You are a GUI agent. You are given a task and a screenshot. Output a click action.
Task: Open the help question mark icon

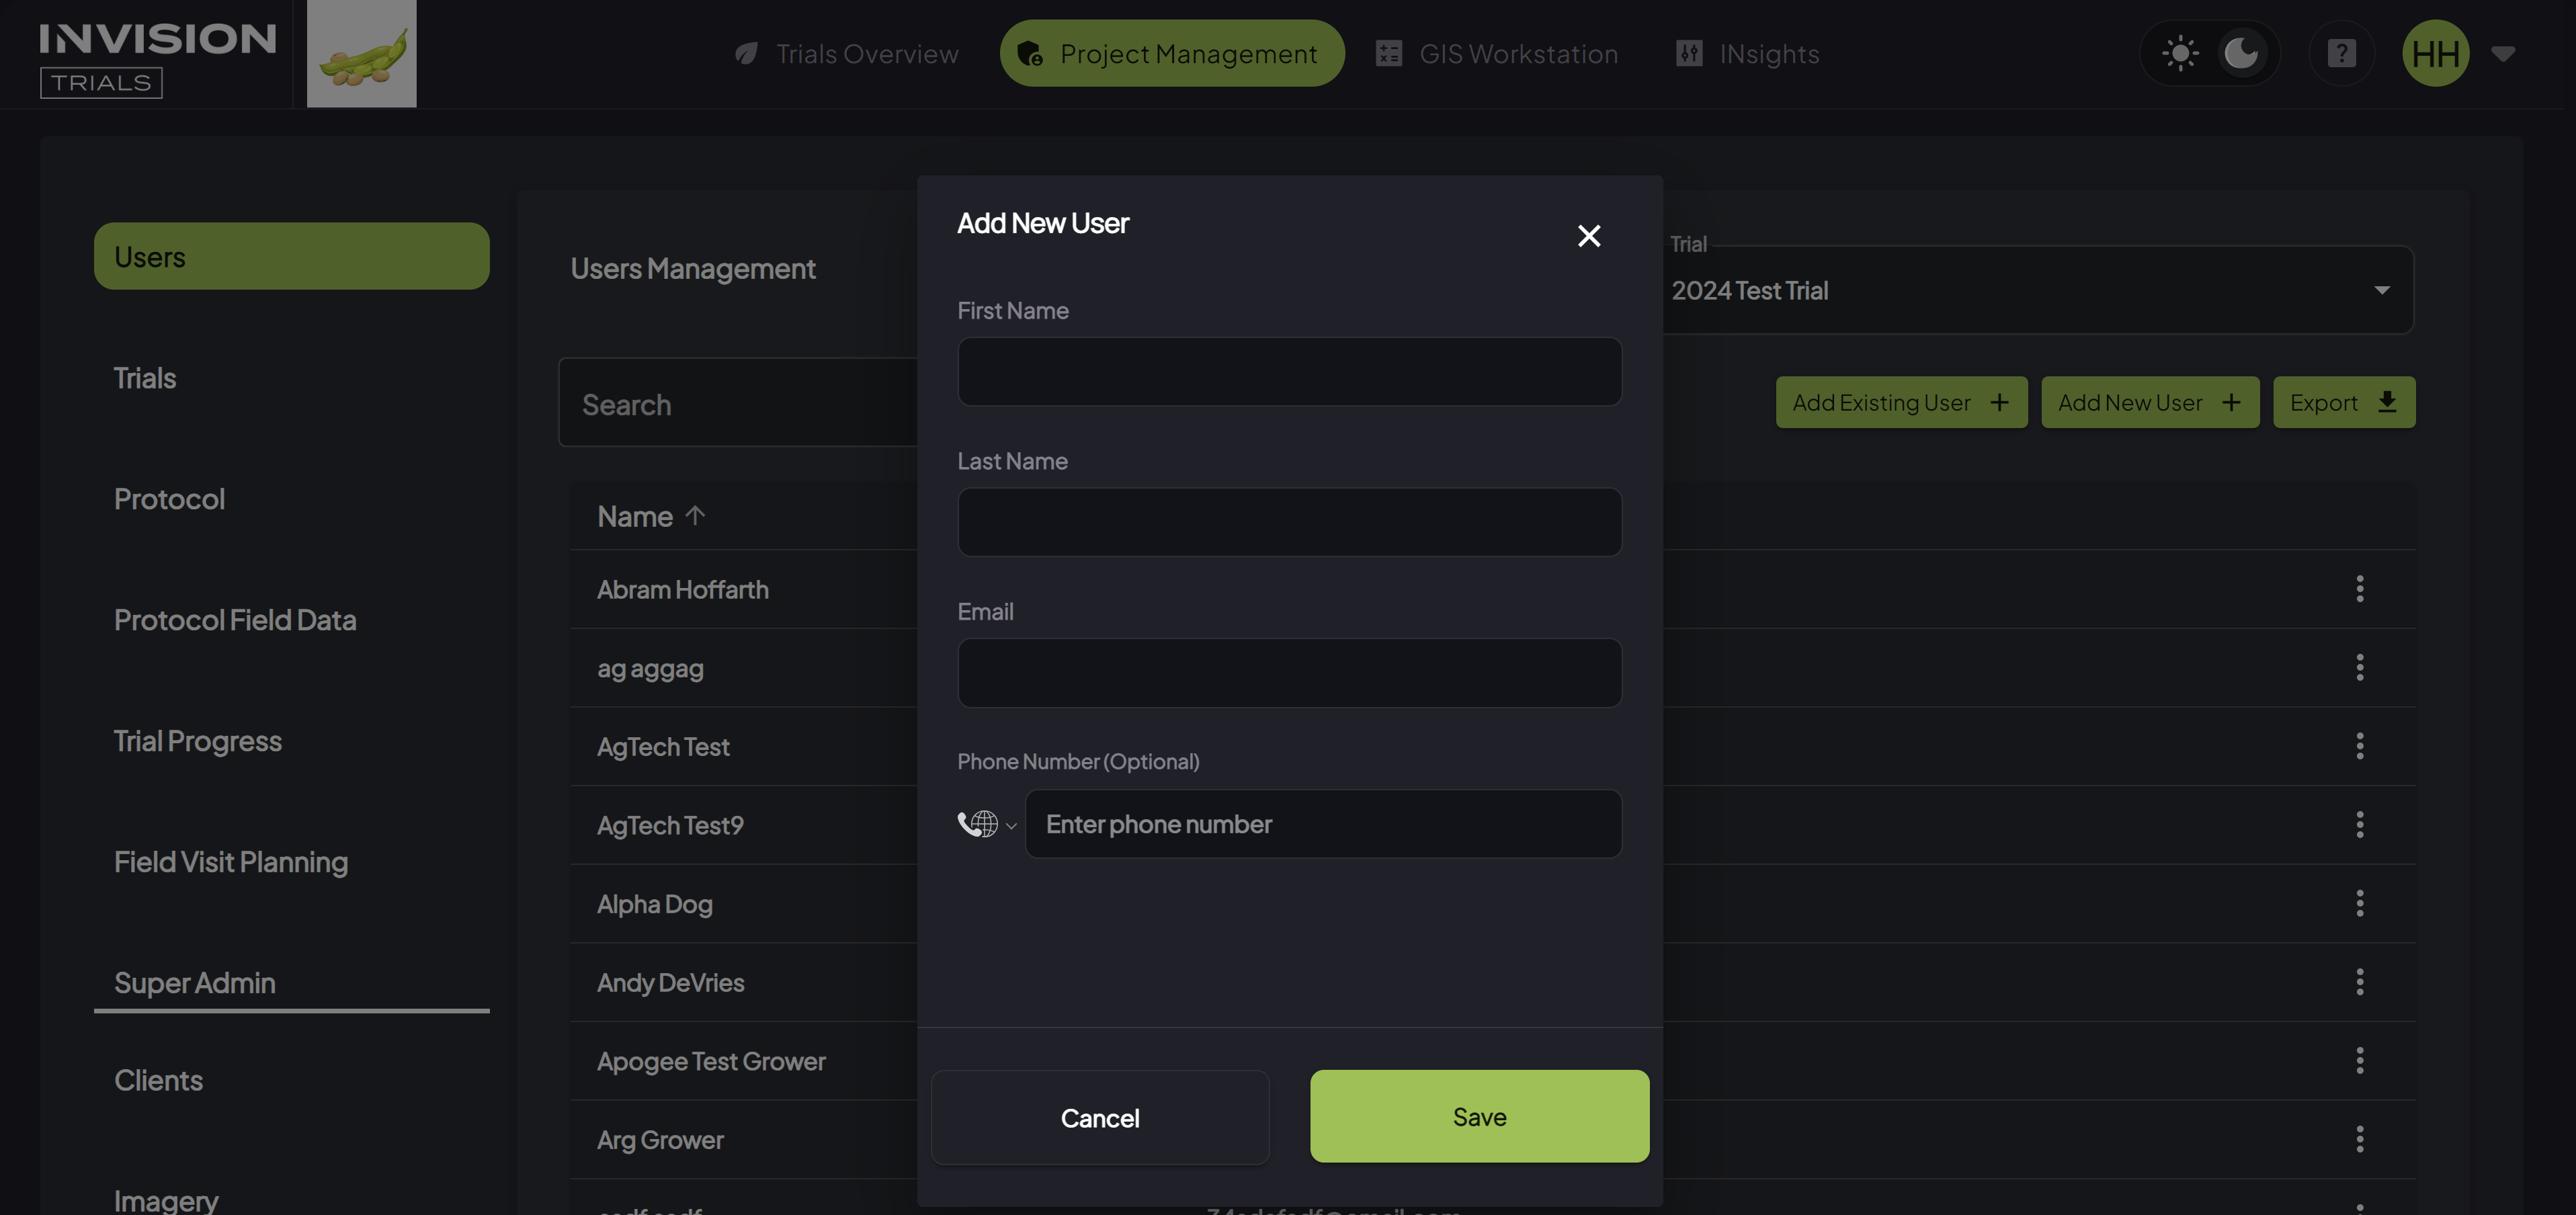(x=2341, y=53)
